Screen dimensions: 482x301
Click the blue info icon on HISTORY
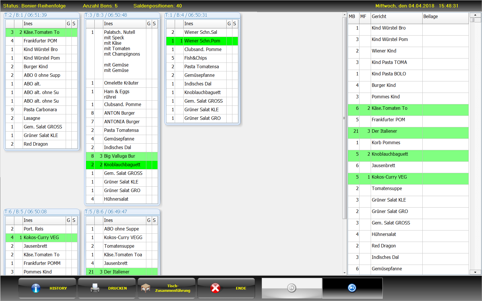36,288
